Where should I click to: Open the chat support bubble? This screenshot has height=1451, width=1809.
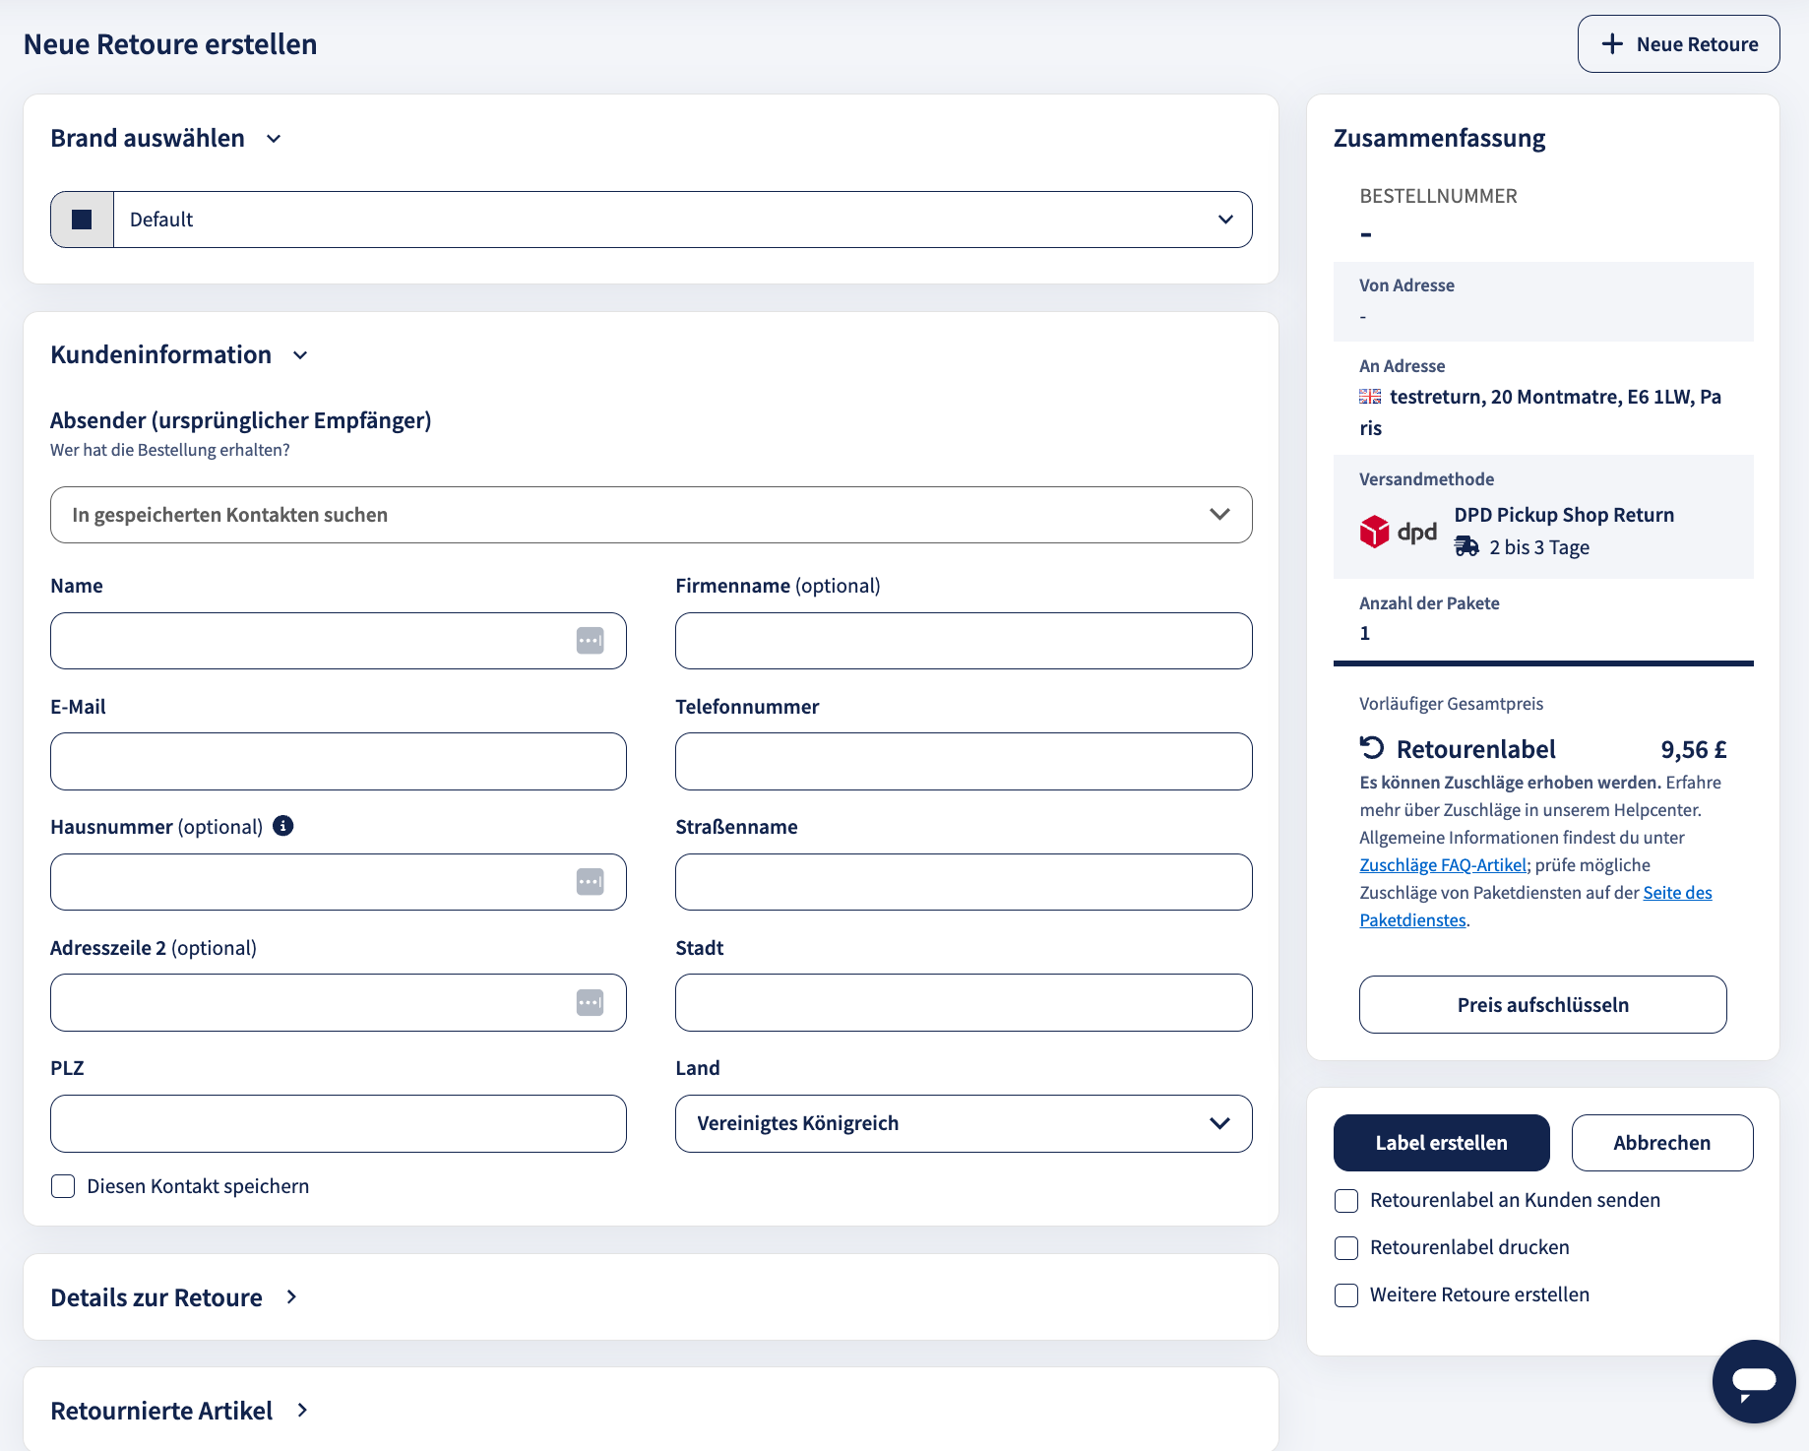pos(1754,1381)
